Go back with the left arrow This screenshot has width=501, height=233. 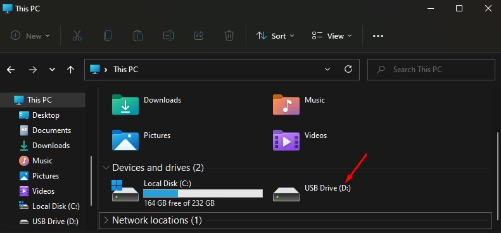11,70
